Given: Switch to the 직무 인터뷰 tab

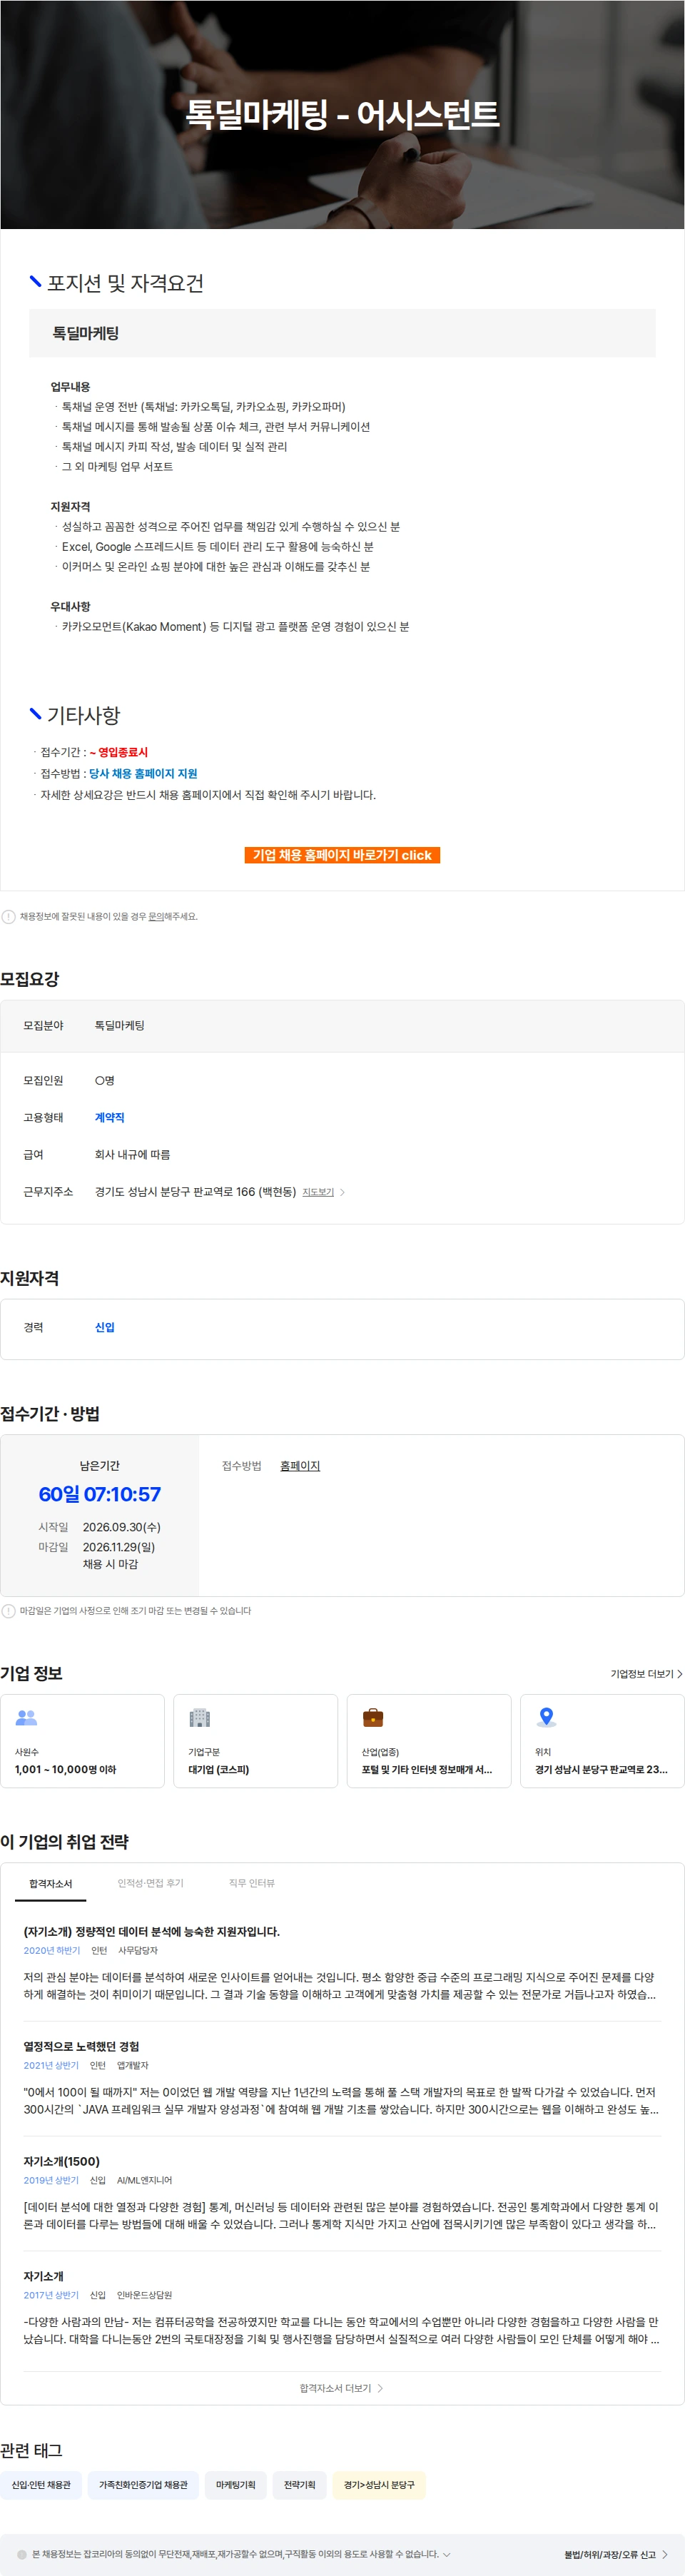Looking at the screenshot, I should coord(251,1883).
